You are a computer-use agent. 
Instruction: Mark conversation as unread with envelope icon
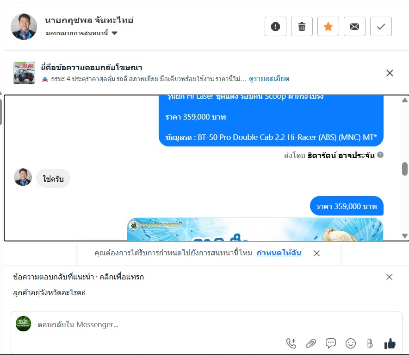pyautogui.click(x=354, y=26)
